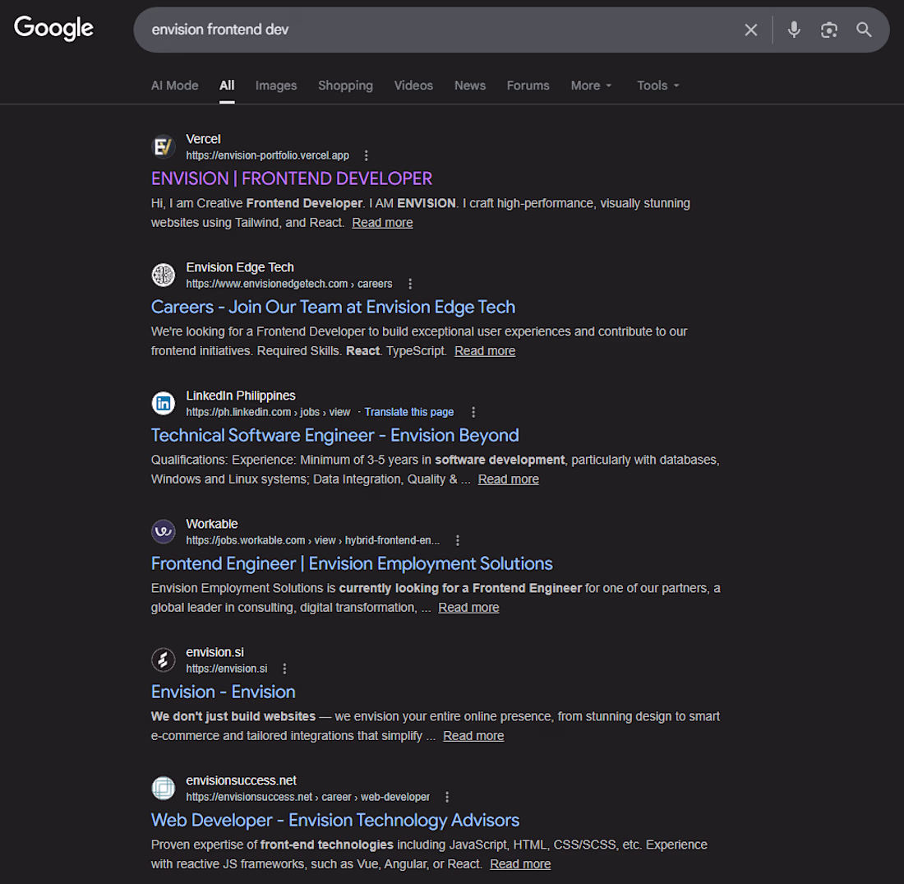Switch to the AI Mode tab
This screenshot has height=884, width=904.
point(174,86)
